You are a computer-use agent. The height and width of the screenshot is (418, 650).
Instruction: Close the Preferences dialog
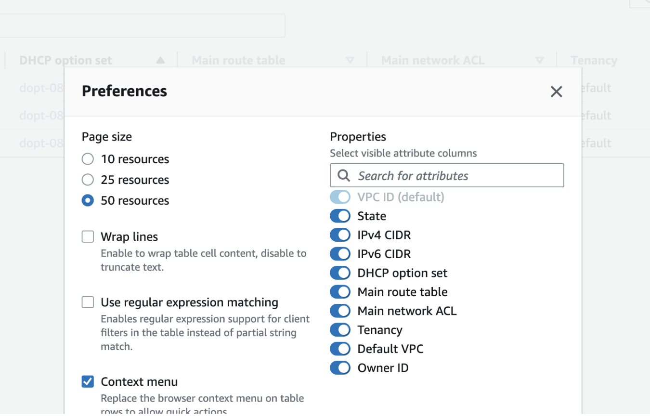click(x=556, y=91)
